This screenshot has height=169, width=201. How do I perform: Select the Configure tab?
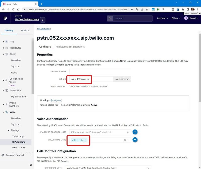coord(45,47)
